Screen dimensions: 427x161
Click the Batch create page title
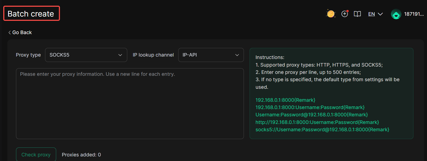31,14
